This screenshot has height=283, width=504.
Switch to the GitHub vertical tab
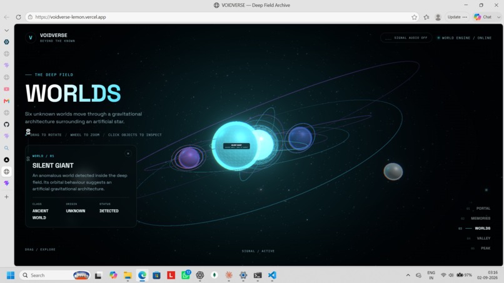(x=6, y=124)
